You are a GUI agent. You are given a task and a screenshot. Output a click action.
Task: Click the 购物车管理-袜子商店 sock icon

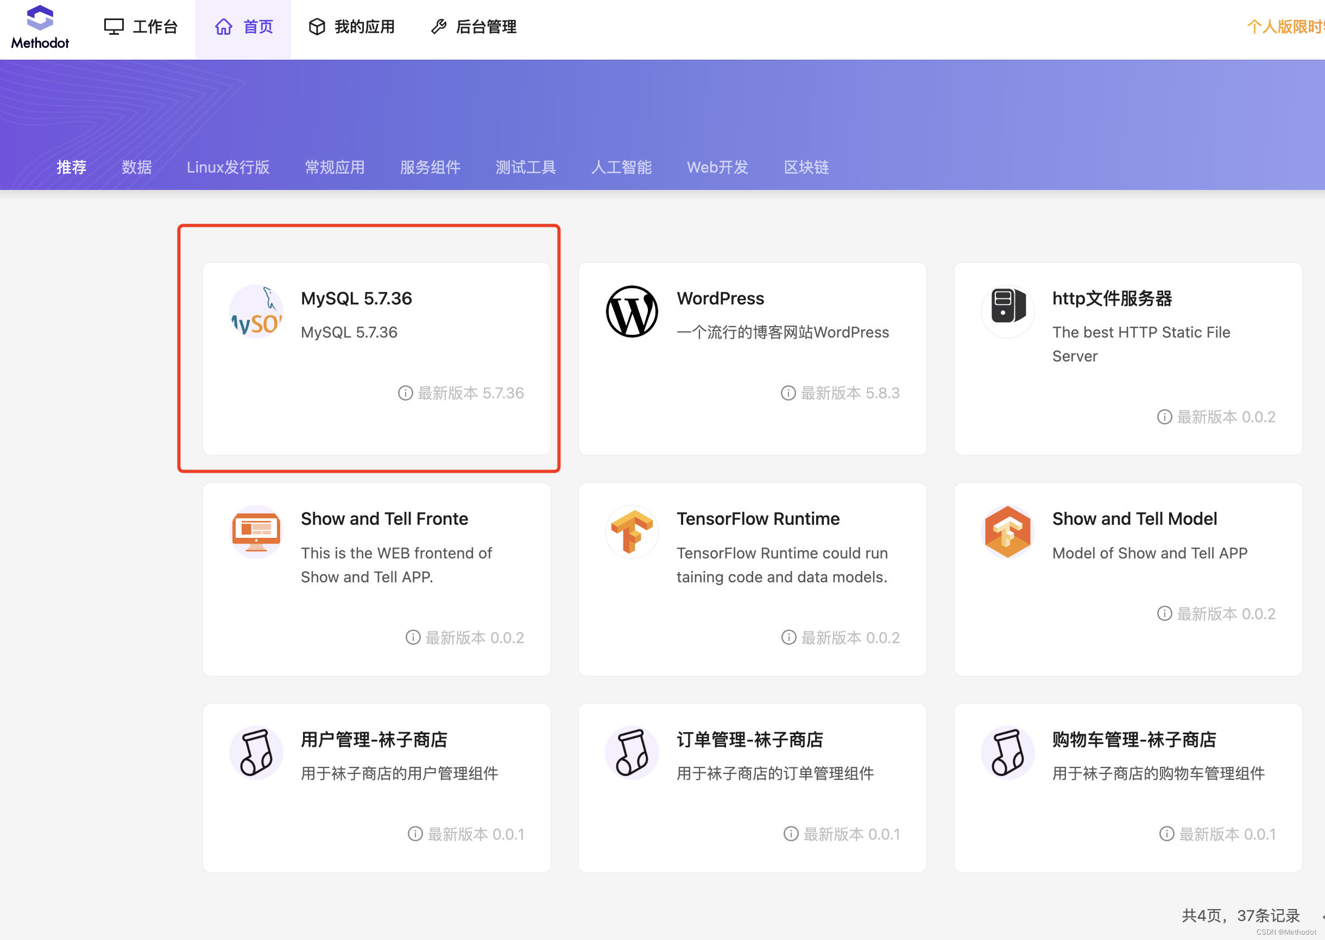[x=1007, y=752]
